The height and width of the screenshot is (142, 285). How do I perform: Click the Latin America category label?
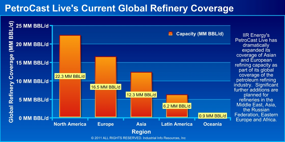pos(177,124)
